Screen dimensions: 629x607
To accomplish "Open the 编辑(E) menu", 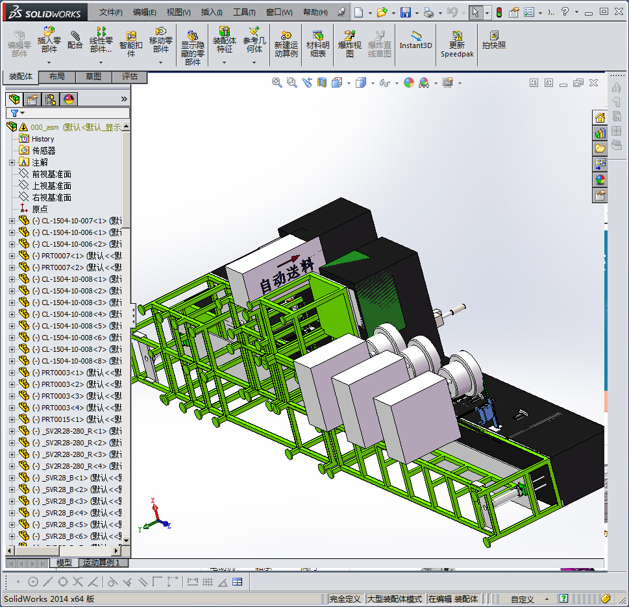I will point(144,12).
